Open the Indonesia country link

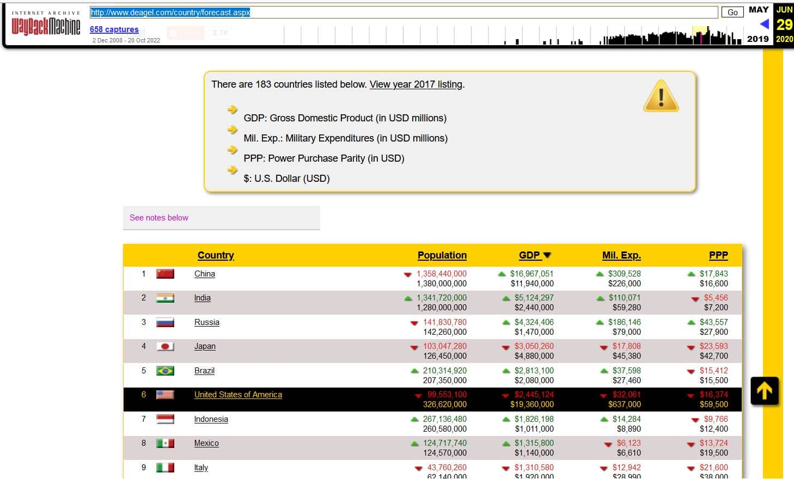(211, 419)
